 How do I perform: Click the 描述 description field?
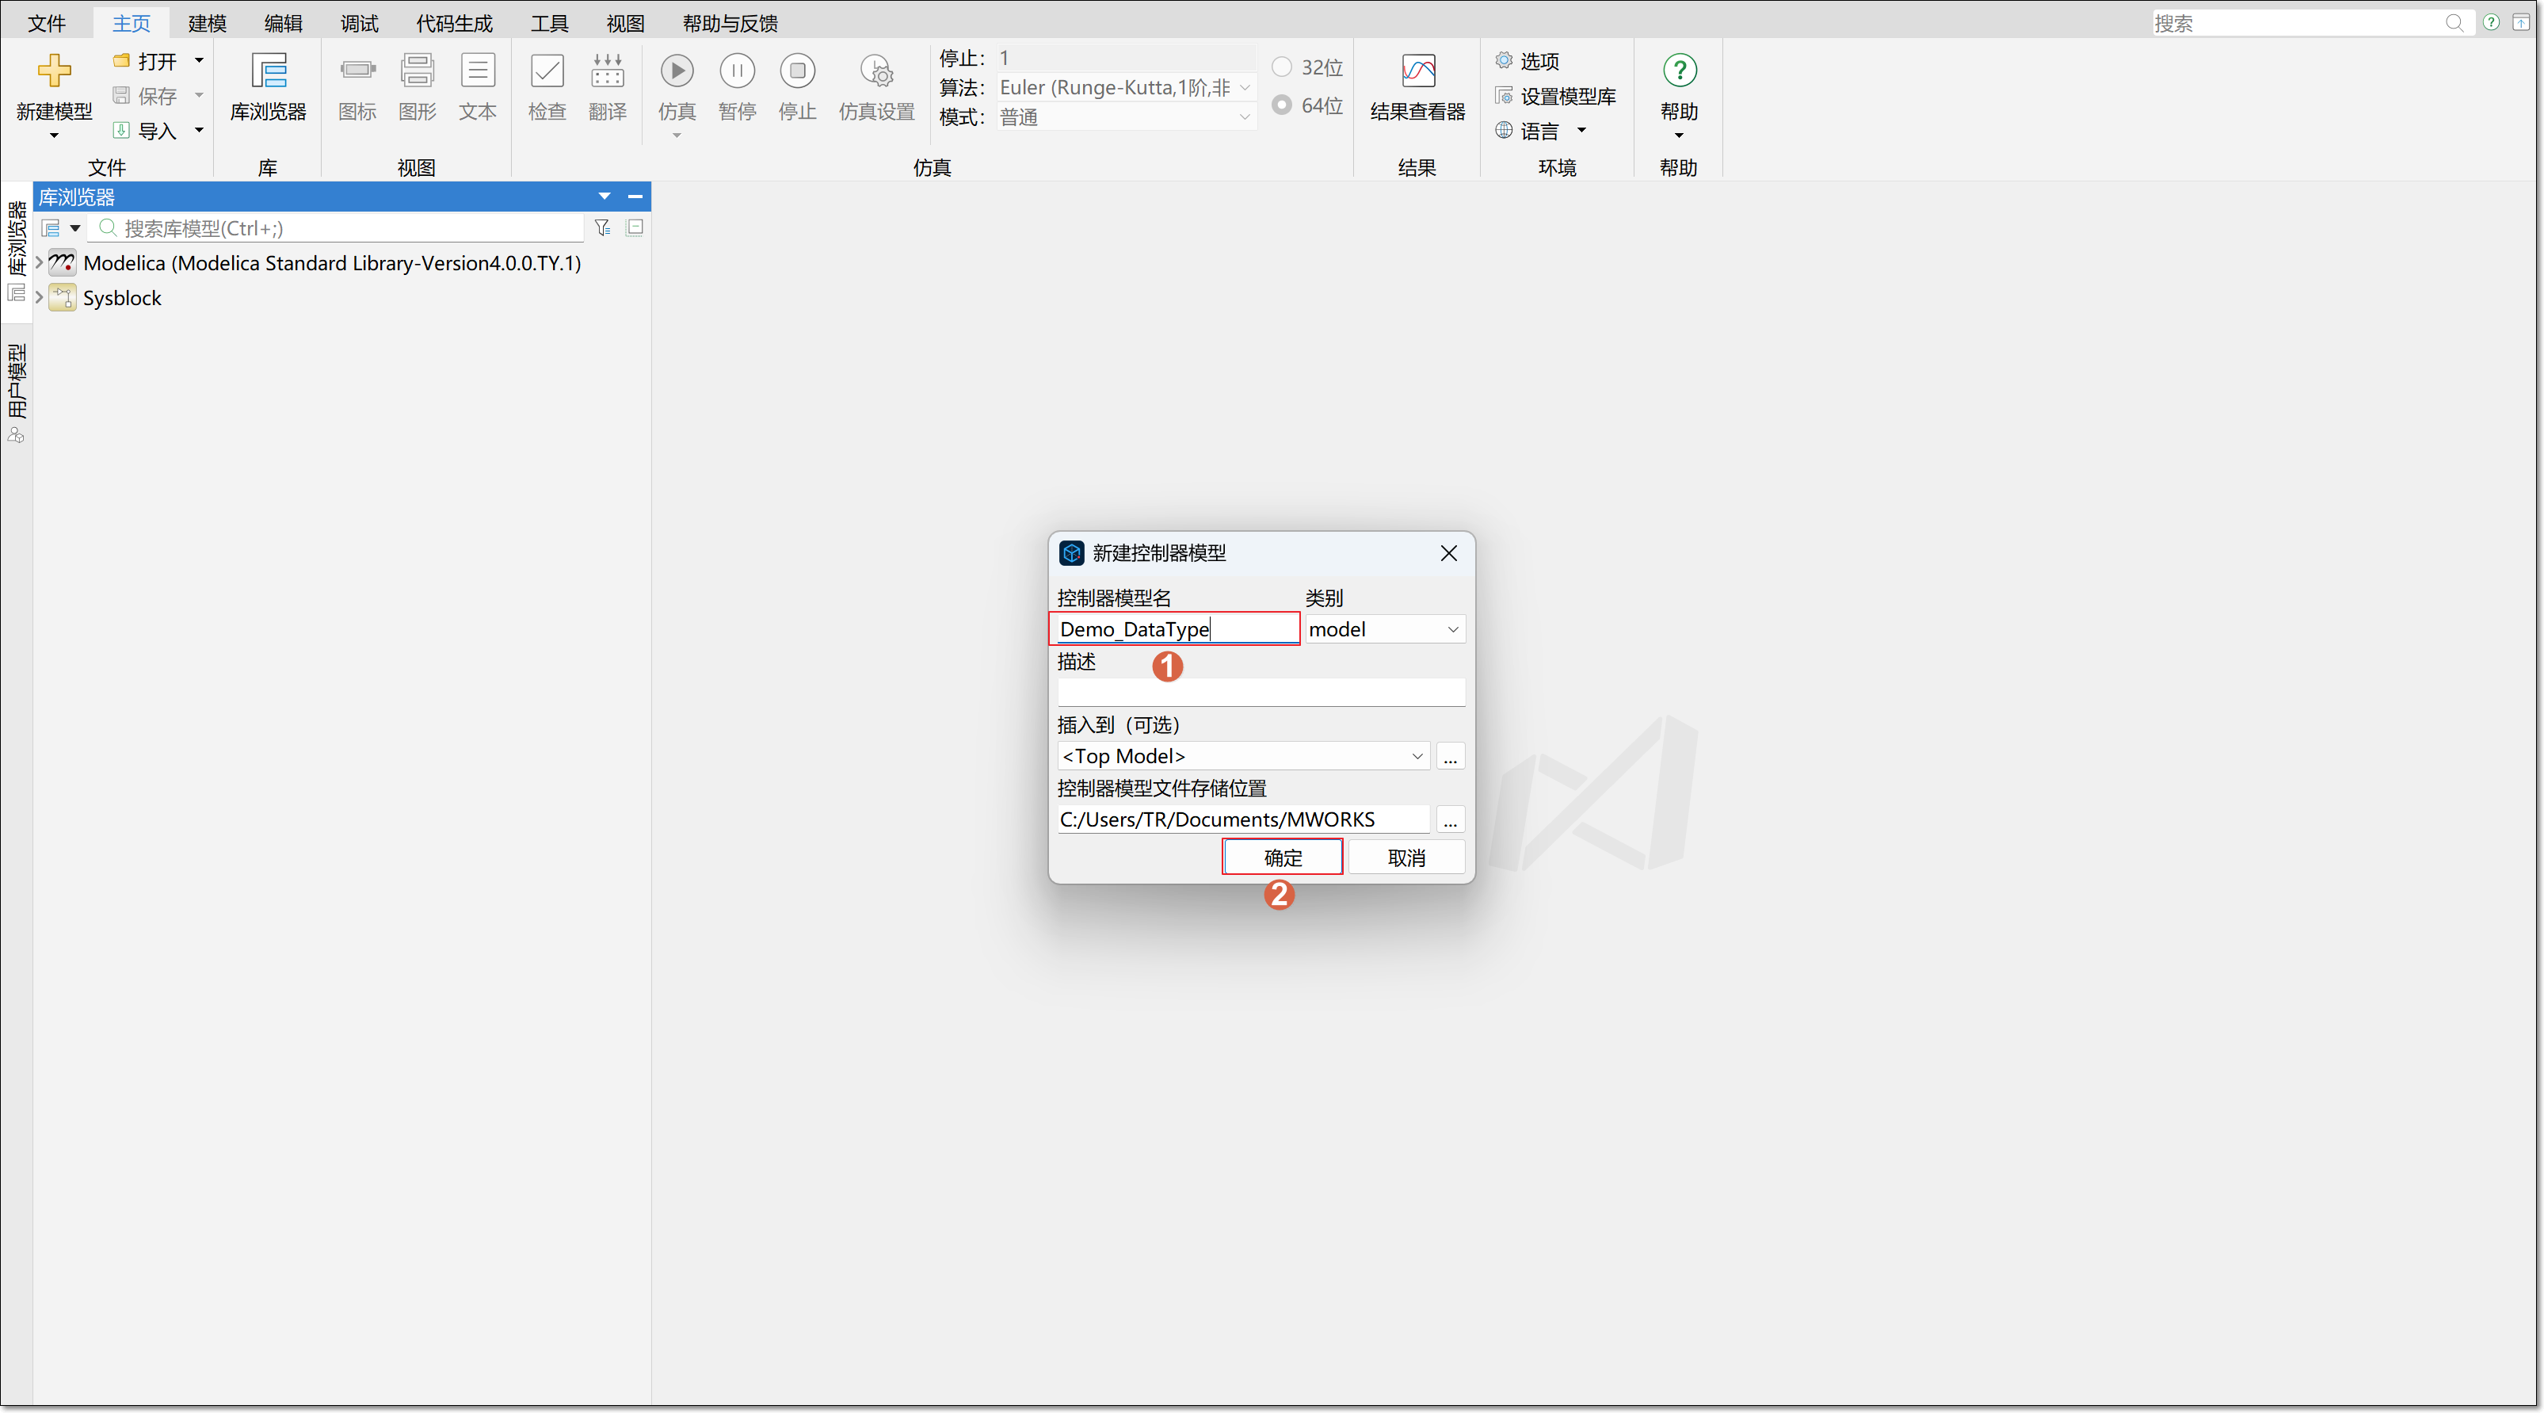point(1261,692)
